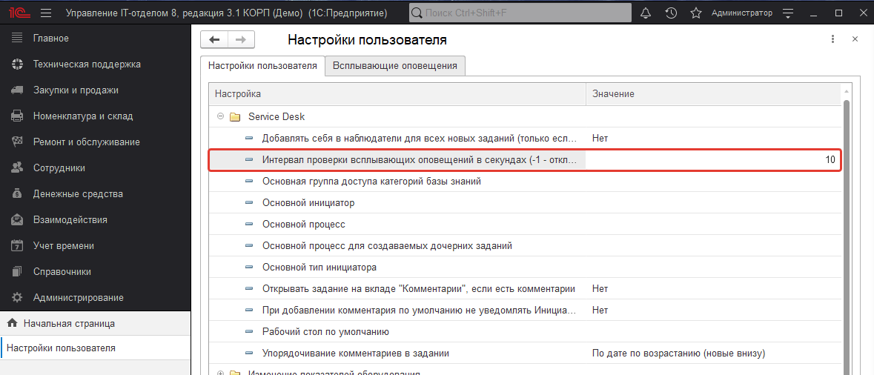The height and width of the screenshot is (375, 874).
Task: Toggle 'Открывать задание на вкладе Комментарии' value
Action: click(x=600, y=289)
